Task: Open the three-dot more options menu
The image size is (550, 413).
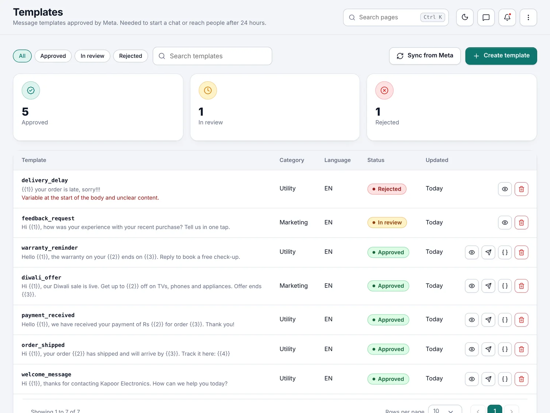Action: click(x=528, y=18)
